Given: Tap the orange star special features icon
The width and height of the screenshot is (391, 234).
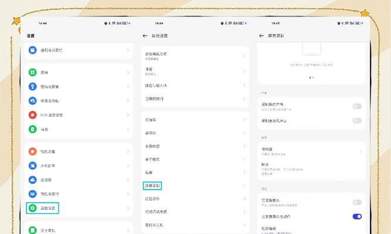Looking at the screenshot, I should 33,152.
